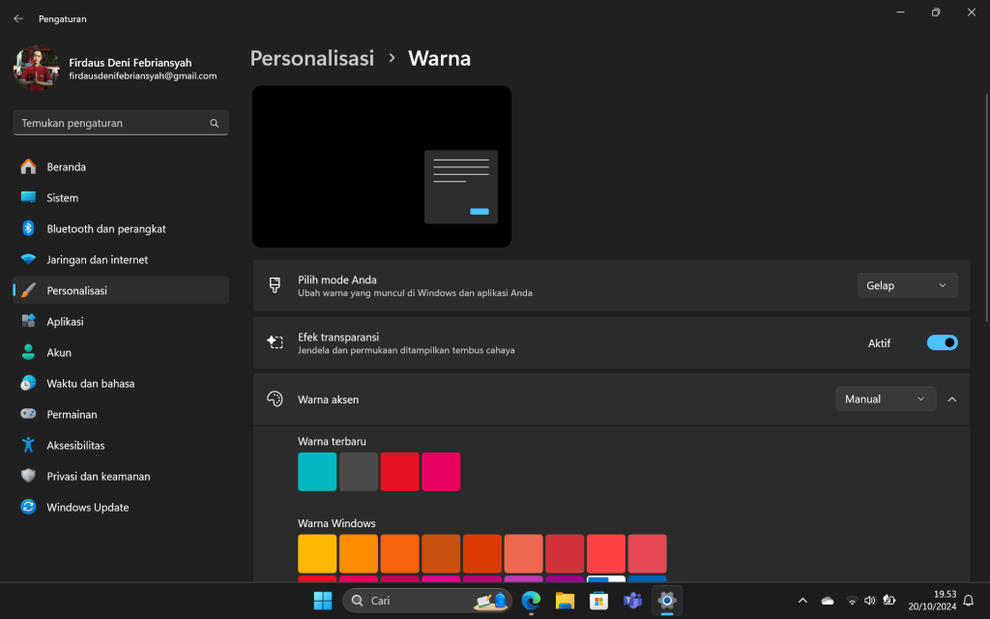Pick the yellow Warna Windows swatch
The image size is (990, 619).
[x=317, y=552]
